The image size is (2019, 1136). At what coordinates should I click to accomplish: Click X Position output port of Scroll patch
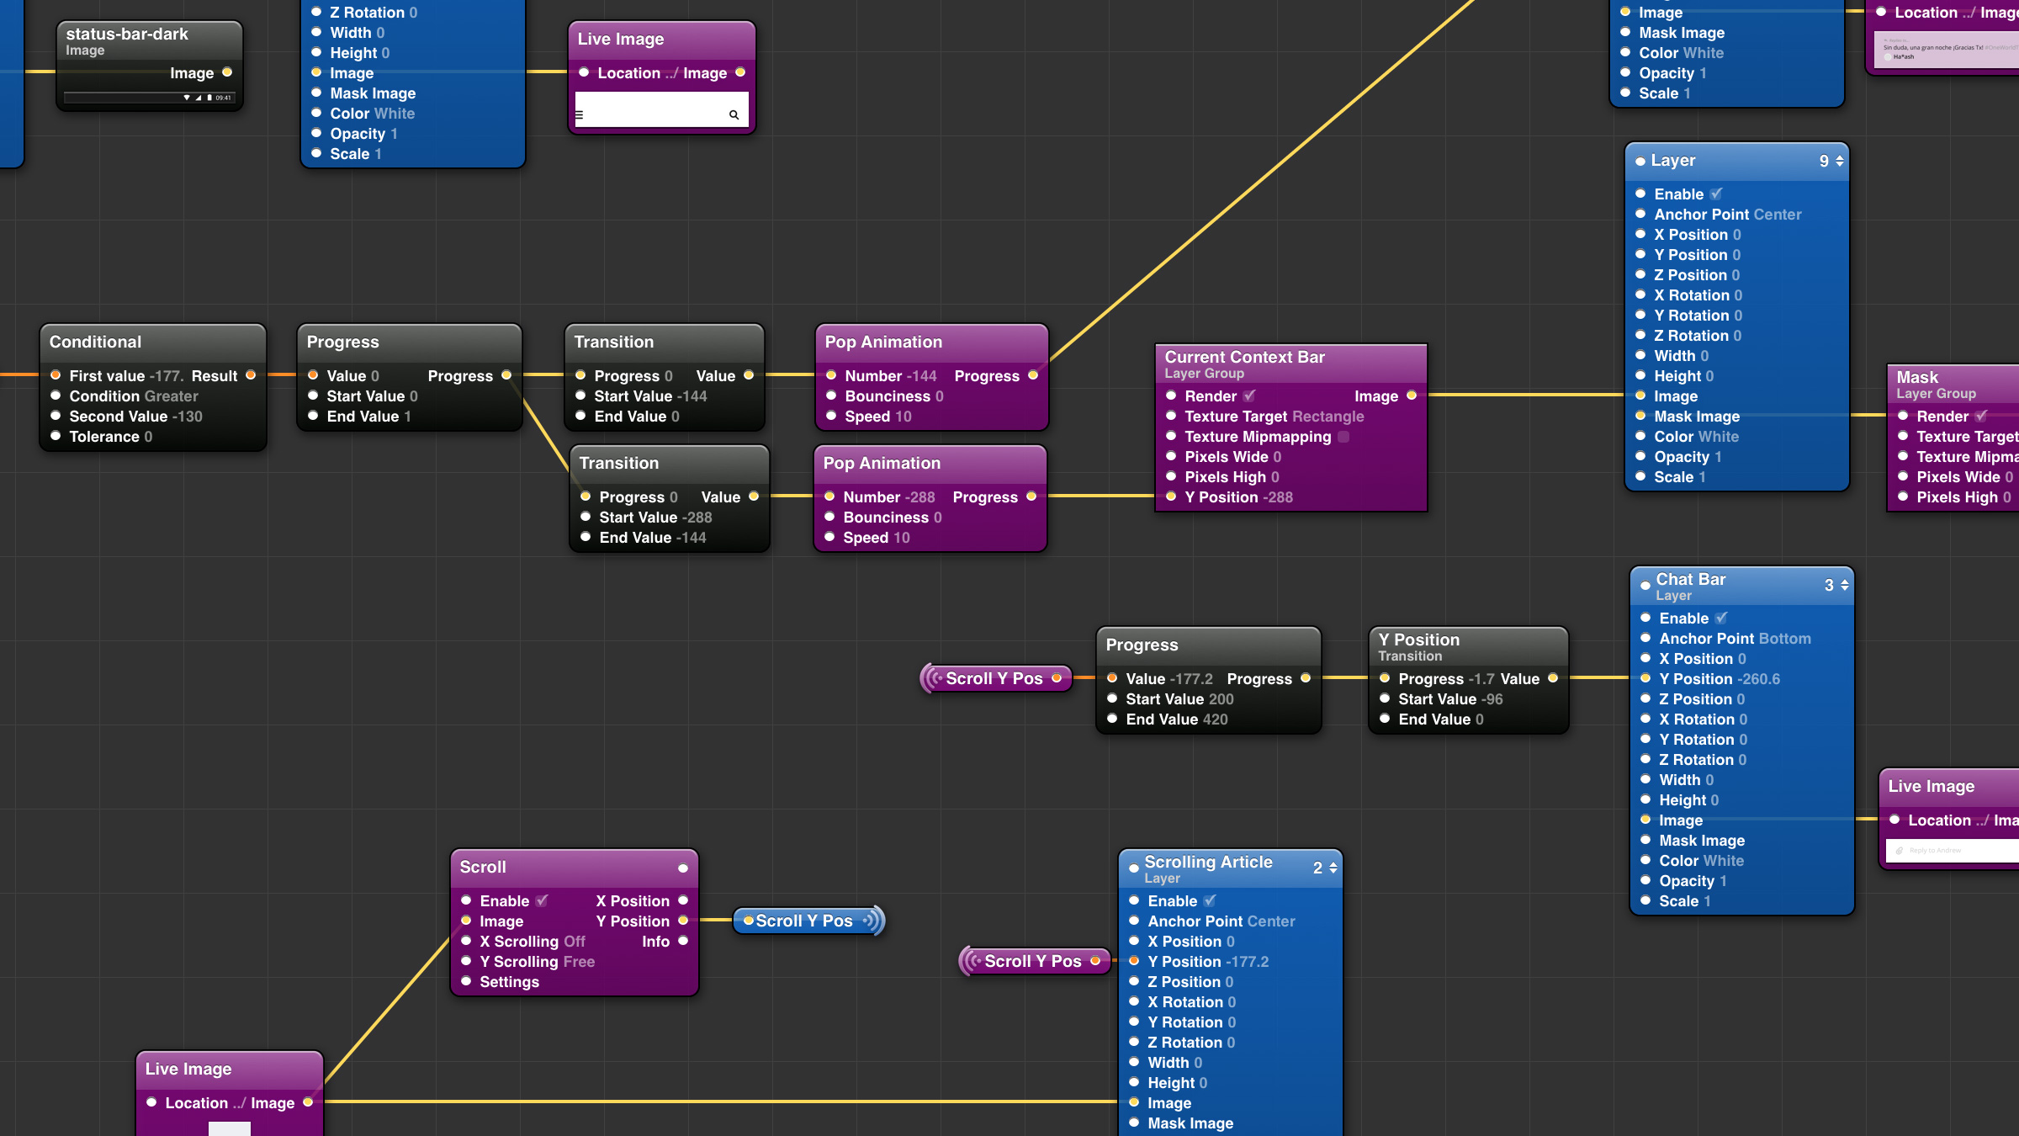coord(683,900)
